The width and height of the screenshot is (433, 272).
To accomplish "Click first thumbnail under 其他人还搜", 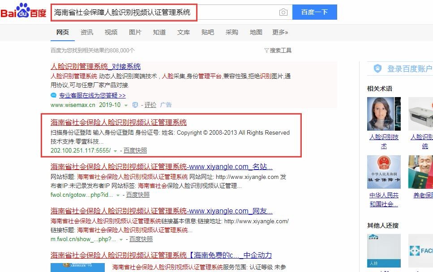I will 384,251.
